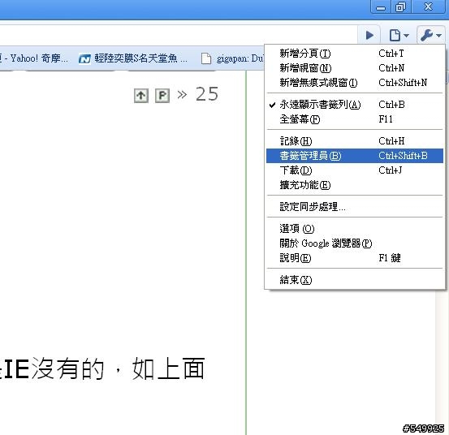This screenshot has width=449, height=435.
Task: Select 新增分頁(T) menu item
Action: 355,54
